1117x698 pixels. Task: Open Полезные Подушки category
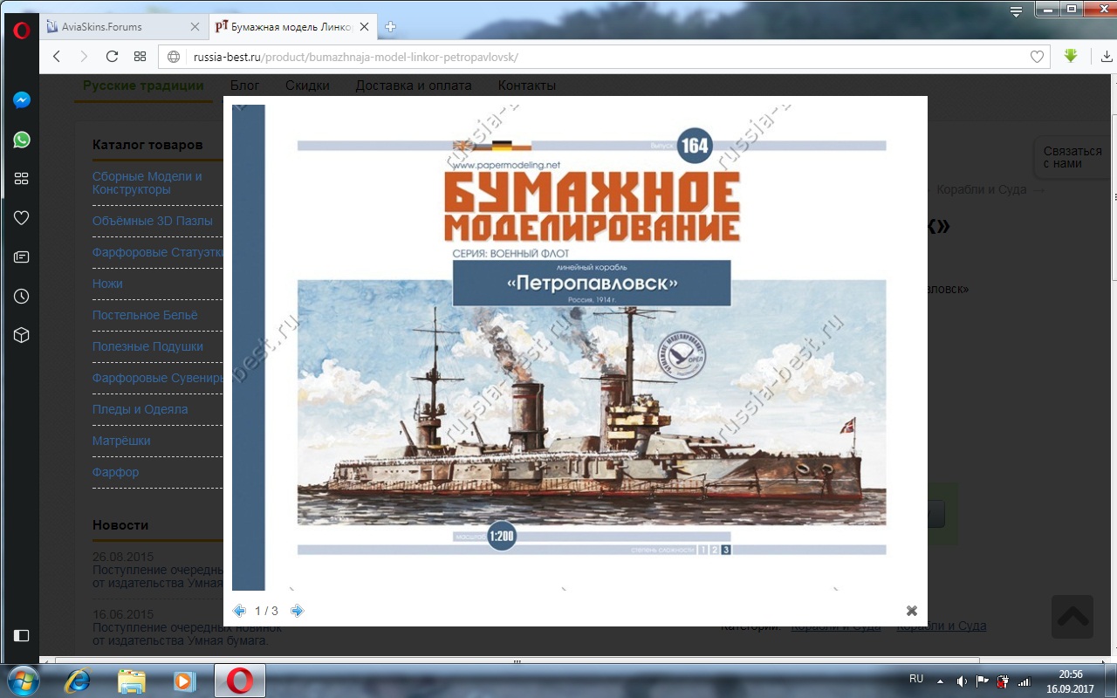[147, 346]
